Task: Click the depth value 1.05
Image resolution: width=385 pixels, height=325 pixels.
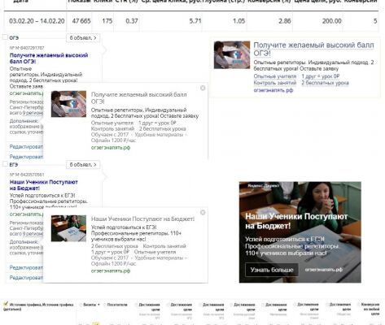Action: (238, 21)
